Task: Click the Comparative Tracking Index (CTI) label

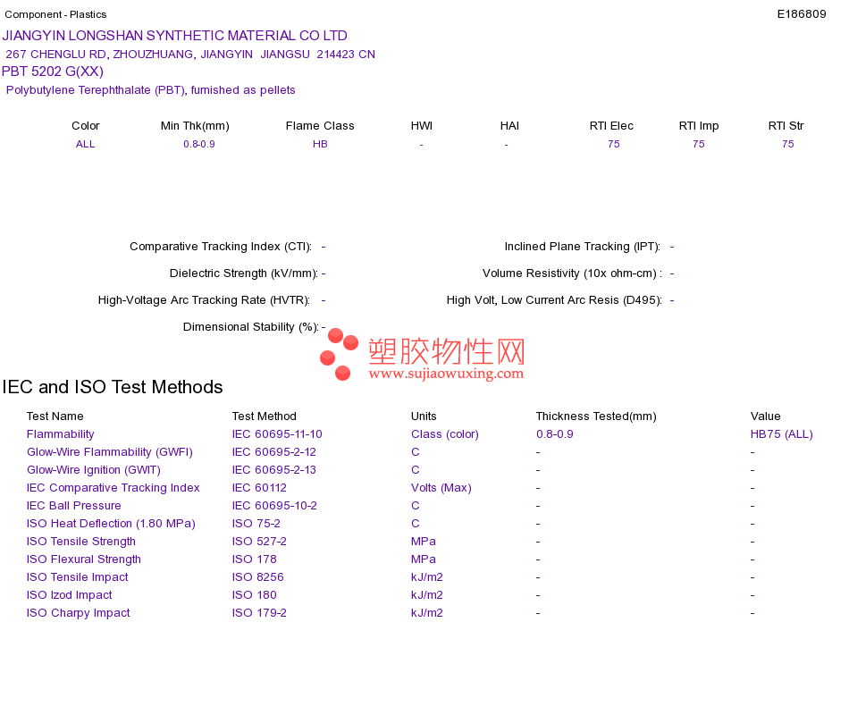Action: [221, 247]
